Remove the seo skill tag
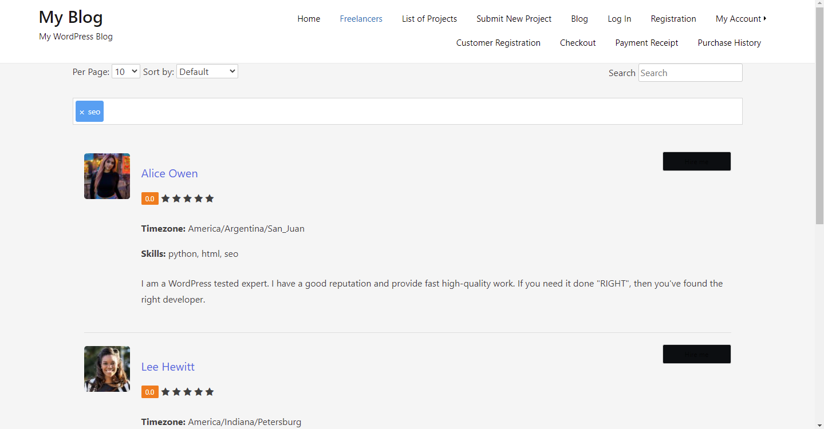Screen dimensions: 824x429 point(82,112)
